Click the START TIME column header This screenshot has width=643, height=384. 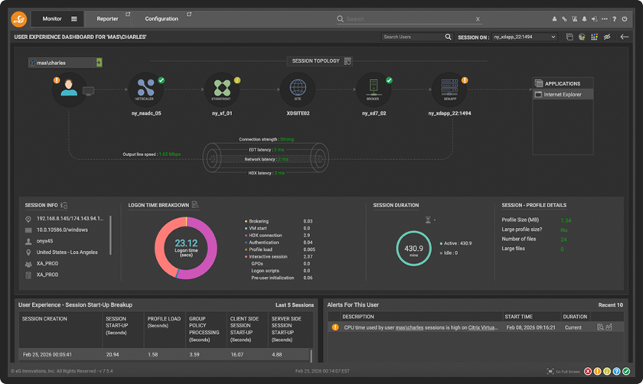click(x=519, y=317)
